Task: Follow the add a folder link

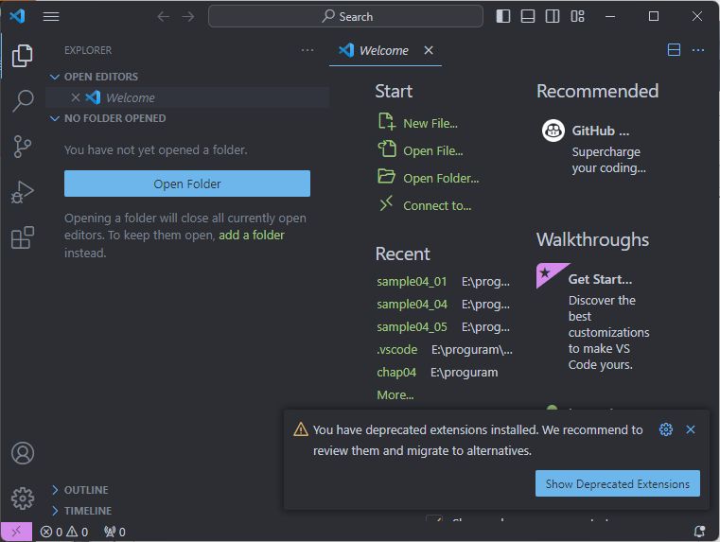Action: pos(252,235)
